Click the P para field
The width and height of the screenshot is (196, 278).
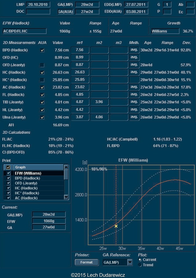click(x=167, y=12)
